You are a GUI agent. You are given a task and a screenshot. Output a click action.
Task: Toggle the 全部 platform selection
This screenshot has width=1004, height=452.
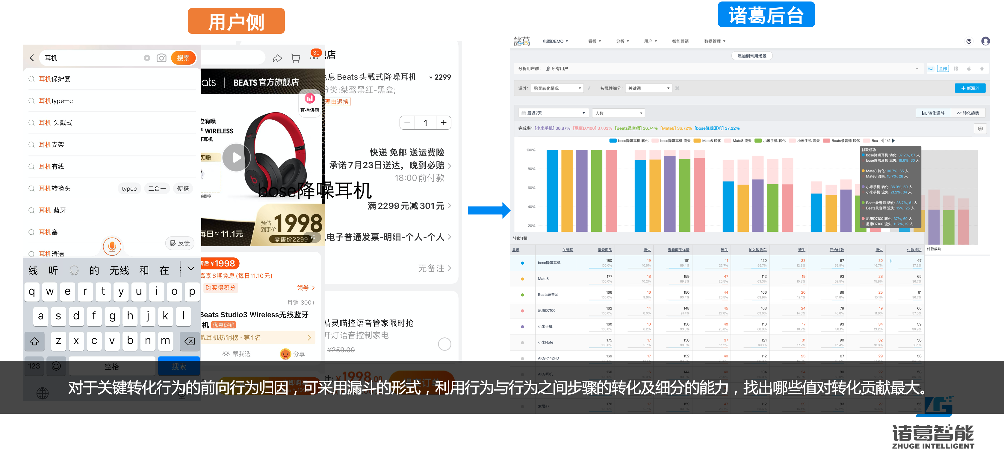pos(943,68)
